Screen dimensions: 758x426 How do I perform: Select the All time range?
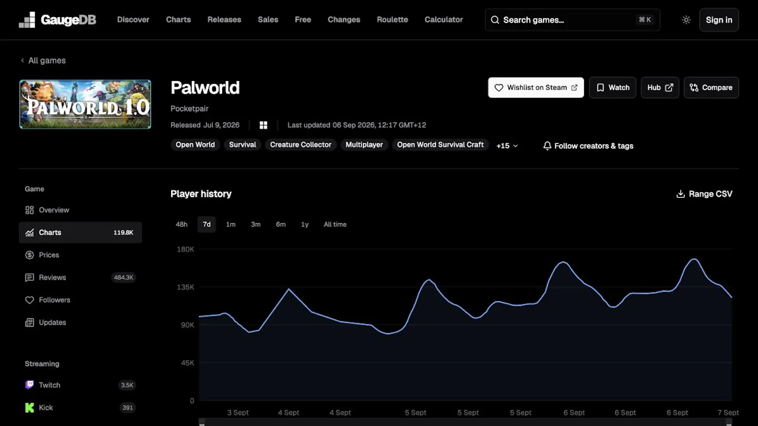(335, 224)
